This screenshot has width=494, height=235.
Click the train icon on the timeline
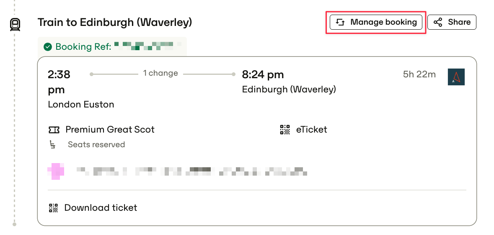15,24
